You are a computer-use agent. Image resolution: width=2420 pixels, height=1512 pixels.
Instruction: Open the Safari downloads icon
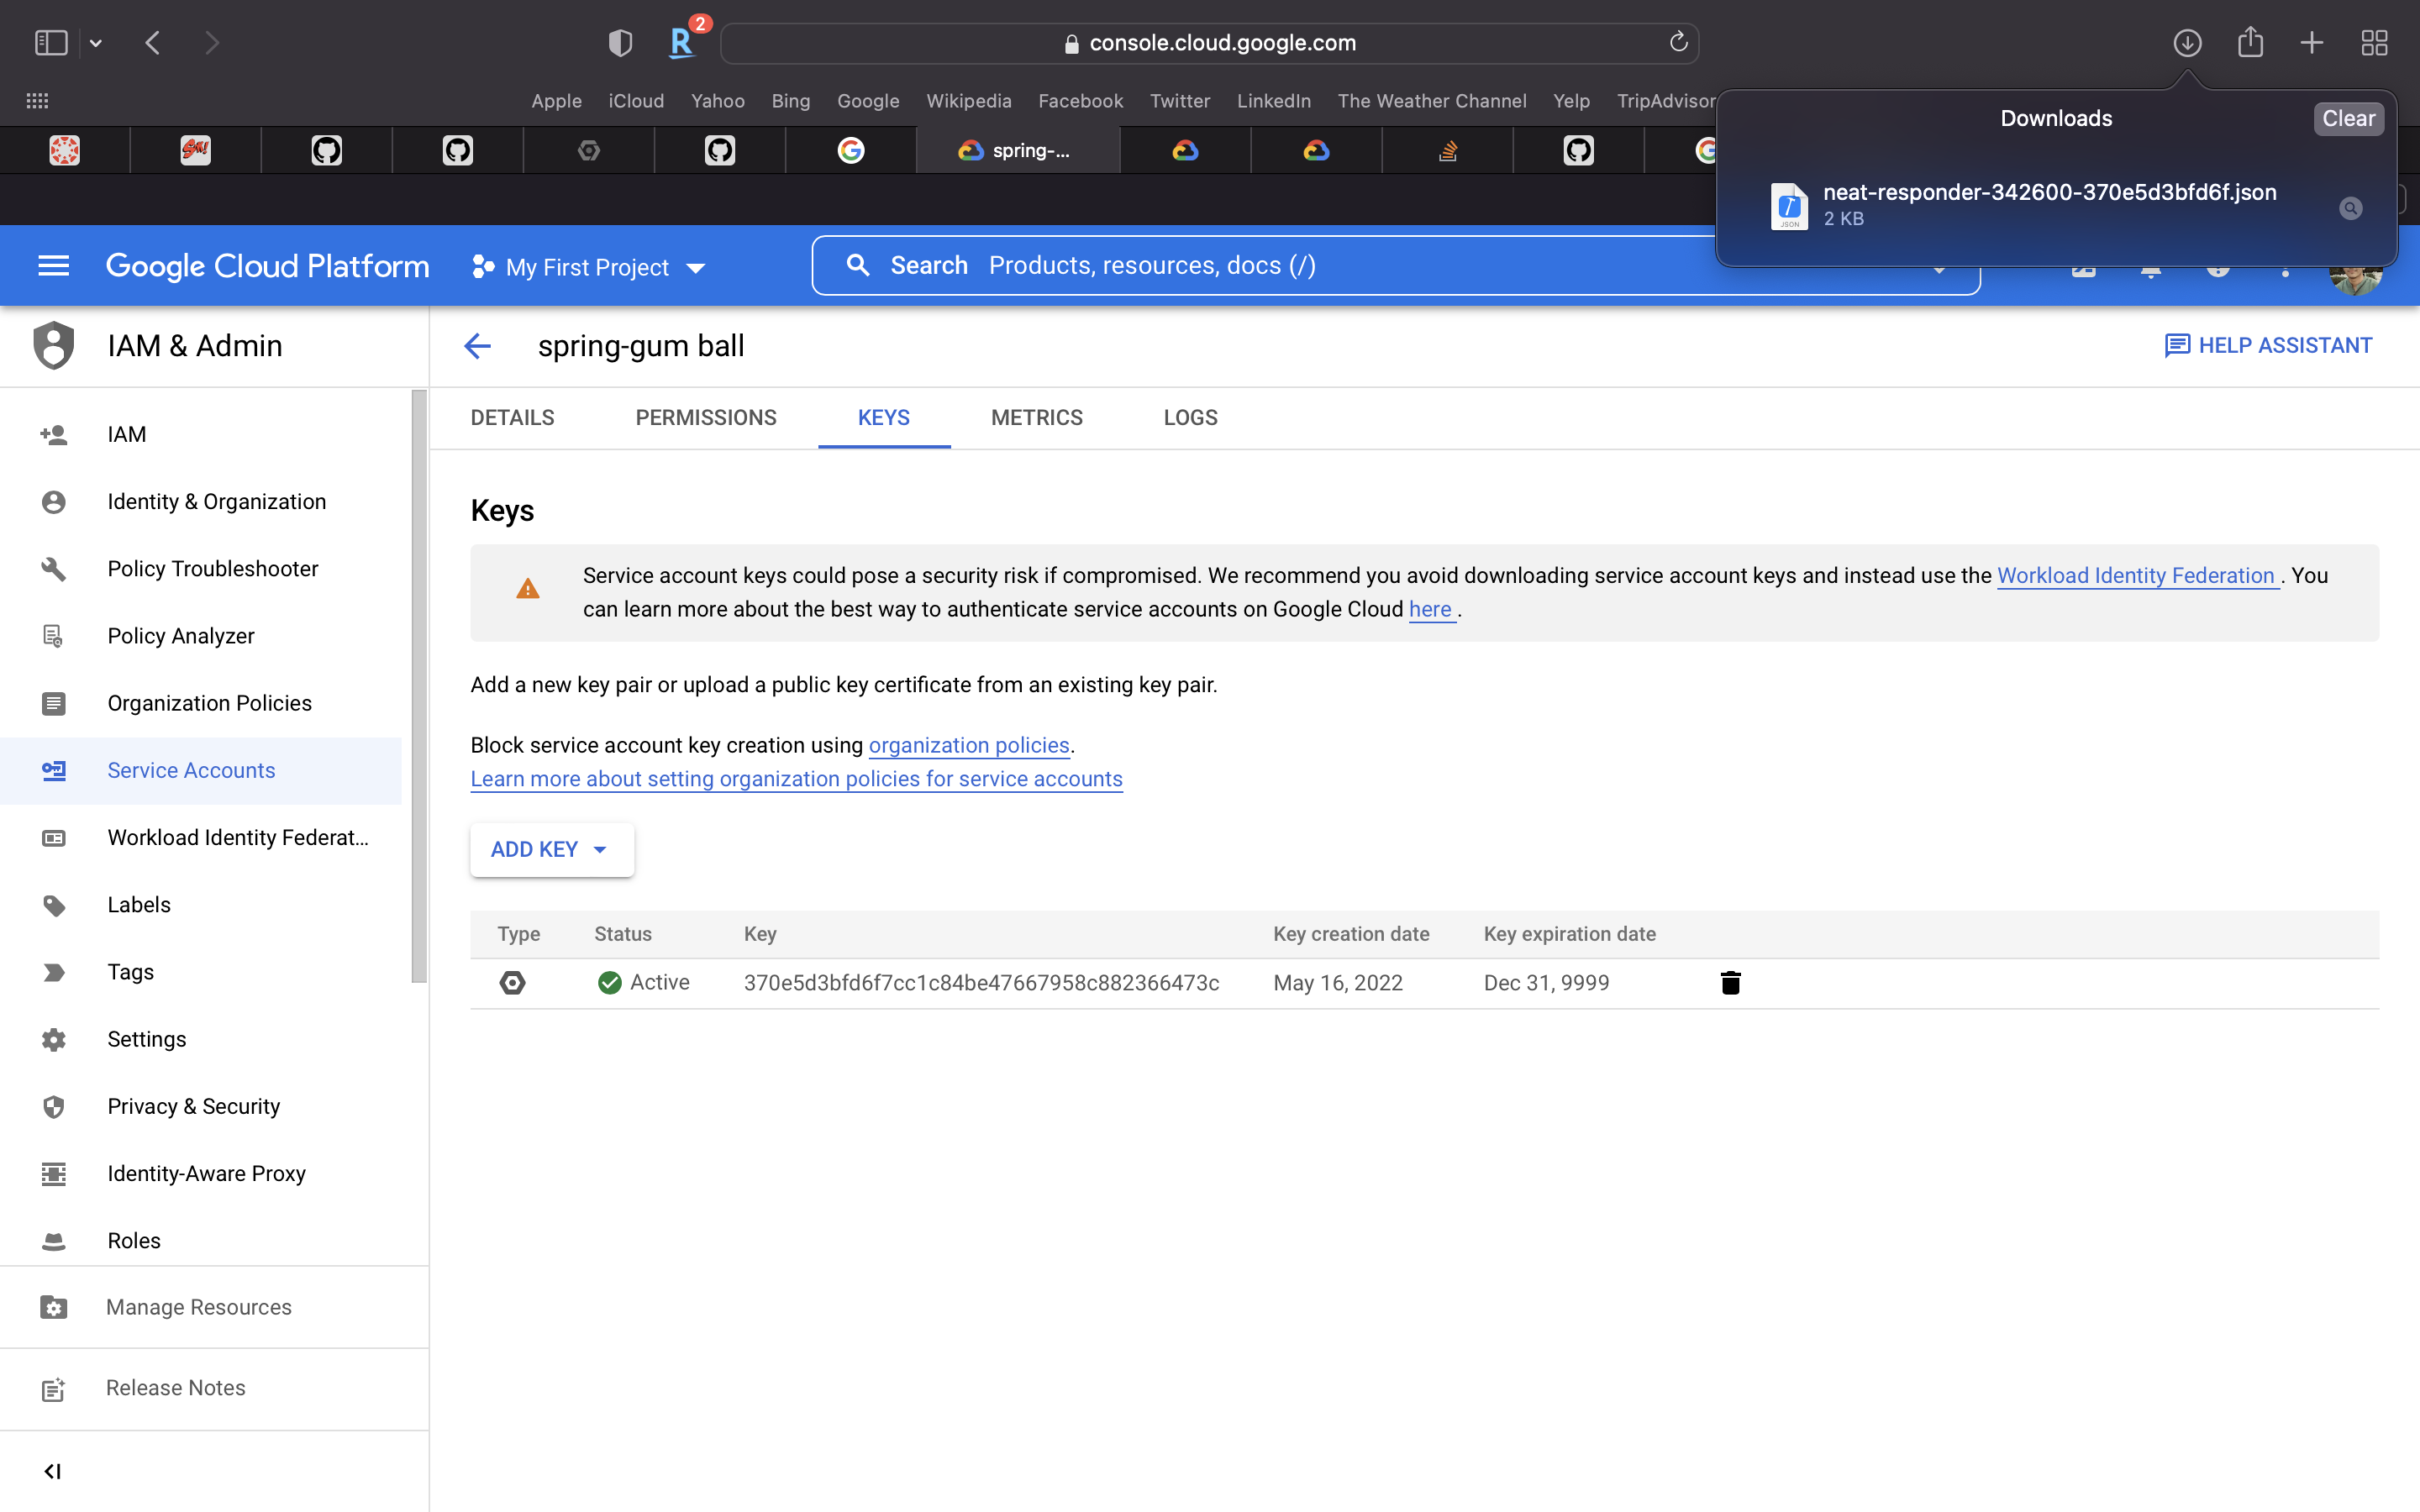click(x=2187, y=42)
